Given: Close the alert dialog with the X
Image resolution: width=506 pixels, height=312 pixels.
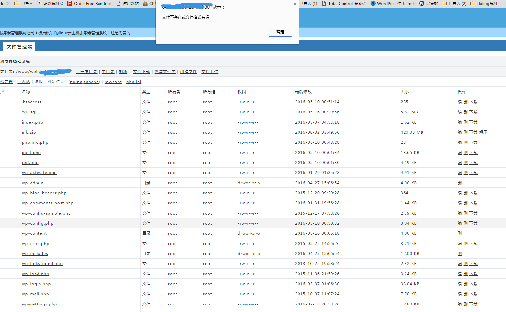Looking at the screenshot, I should coord(295,4).
